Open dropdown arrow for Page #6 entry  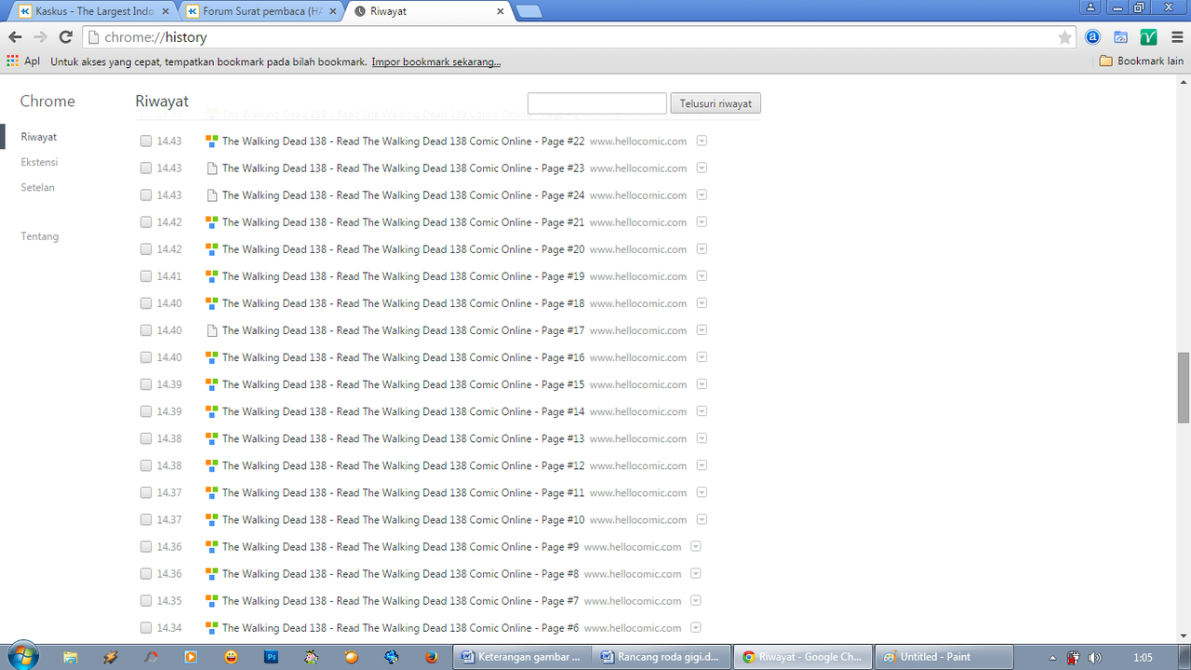pyautogui.click(x=696, y=627)
